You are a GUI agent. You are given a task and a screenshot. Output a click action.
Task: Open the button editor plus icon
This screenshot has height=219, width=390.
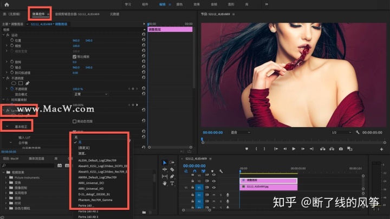tap(381, 149)
